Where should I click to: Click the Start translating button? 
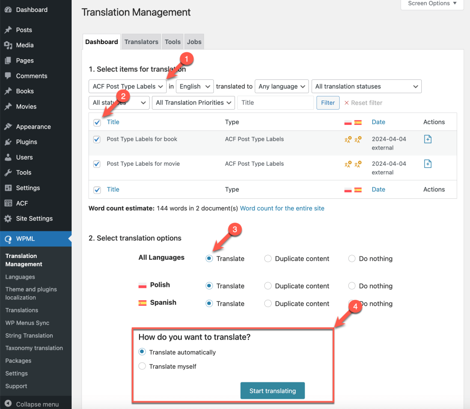tap(273, 390)
